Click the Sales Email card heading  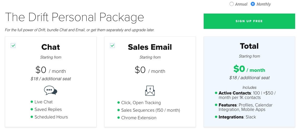pyautogui.click(x=150, y=47)
